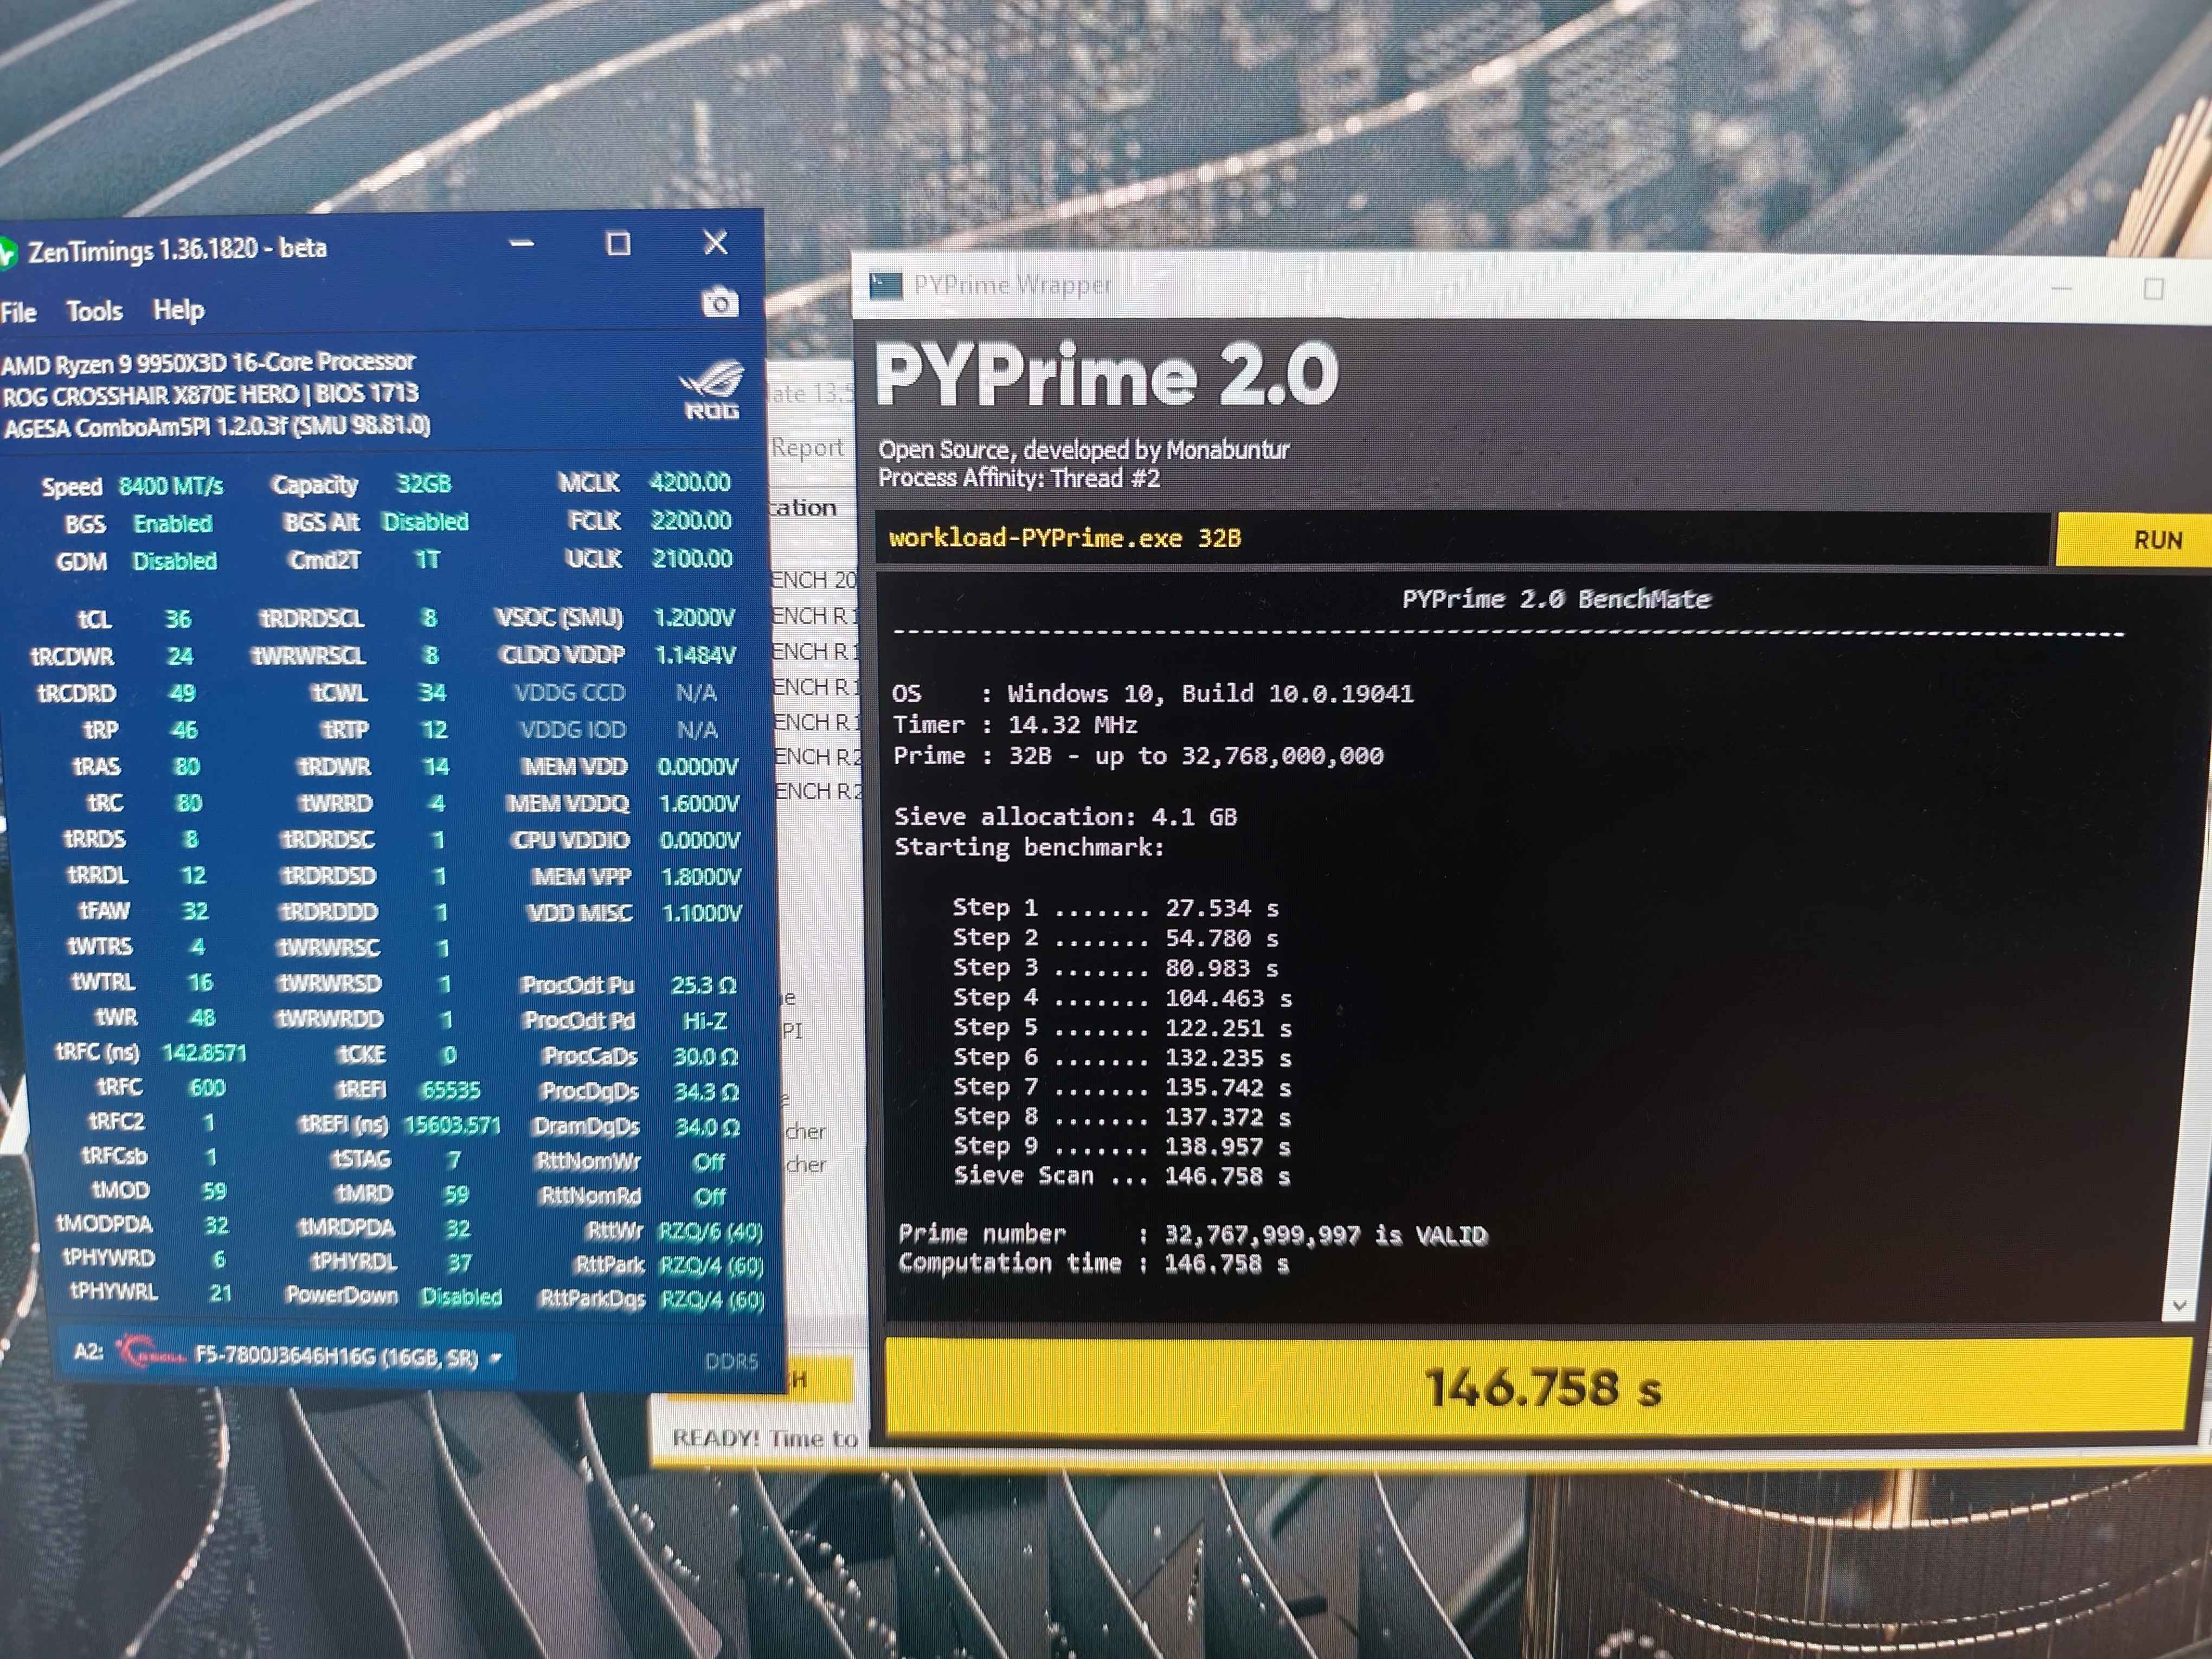
Task: Open the File menu in ZenTimings
Action: coord(19,313)
